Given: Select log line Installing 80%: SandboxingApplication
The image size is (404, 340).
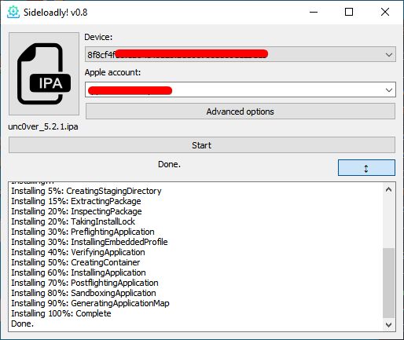Looking at the screenshot, I should click(x=83, y=293).
